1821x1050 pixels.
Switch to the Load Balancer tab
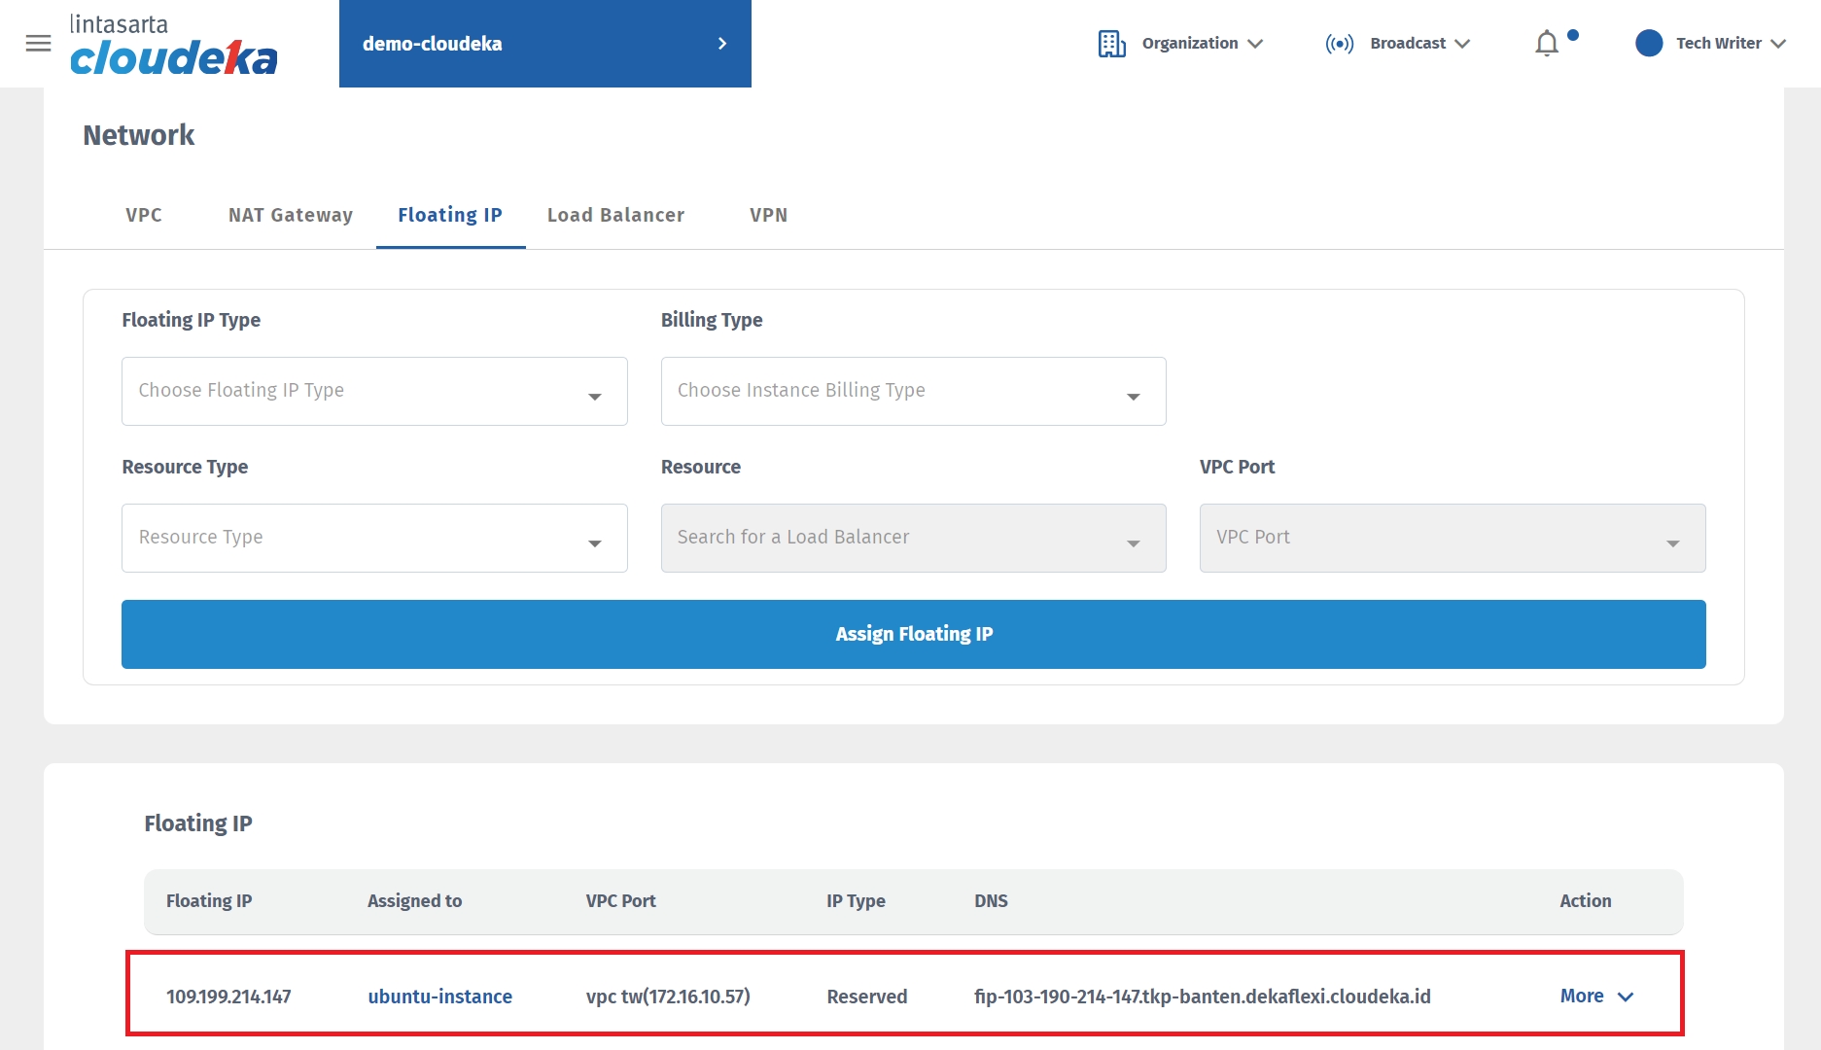click(x=615, y=215)
